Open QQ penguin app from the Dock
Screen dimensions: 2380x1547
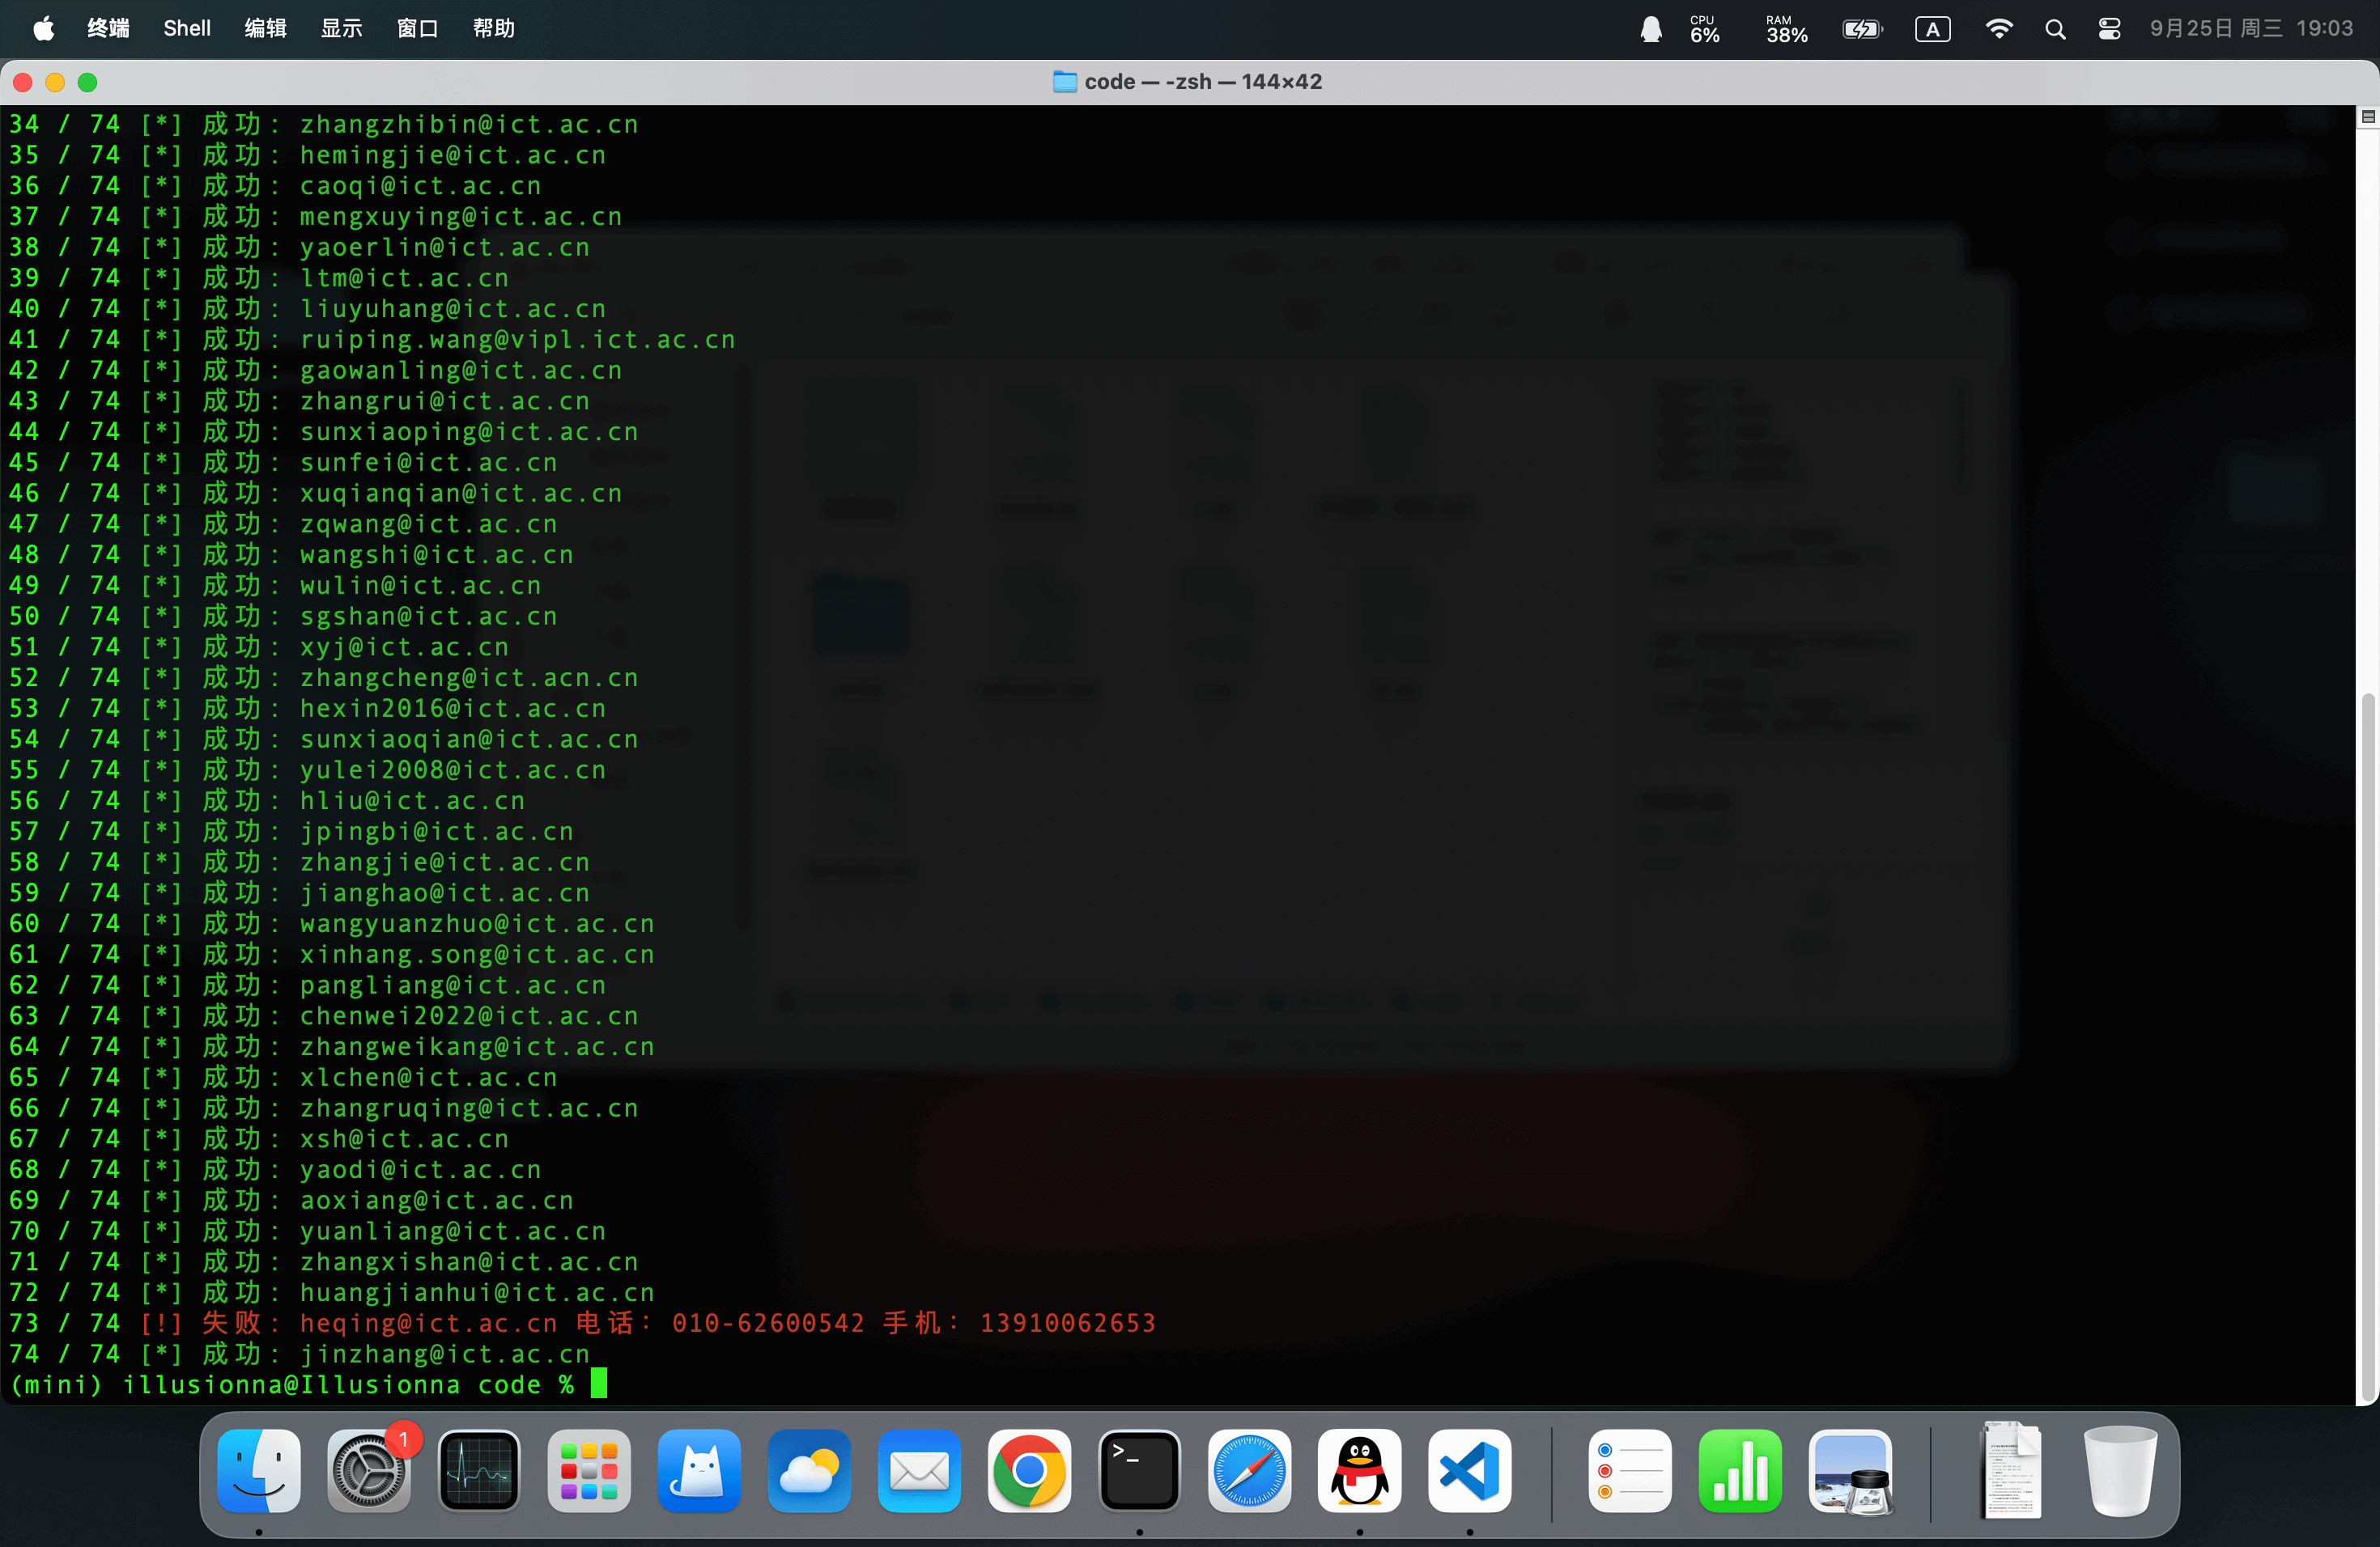[1359, 1471]
